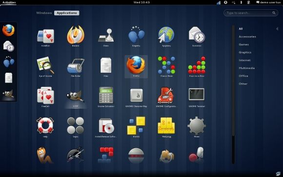Image resolution: width=283 pixels, height=177 pixels.
Task: Open the clock menu Wed 10:43
Action: coord(141,2)
